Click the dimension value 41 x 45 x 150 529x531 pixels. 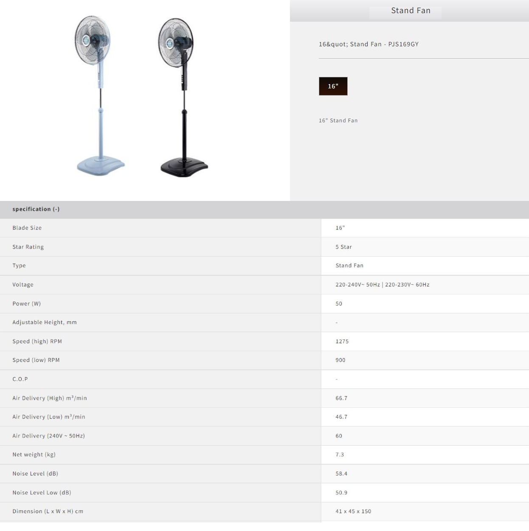click(x=353, y=511)
